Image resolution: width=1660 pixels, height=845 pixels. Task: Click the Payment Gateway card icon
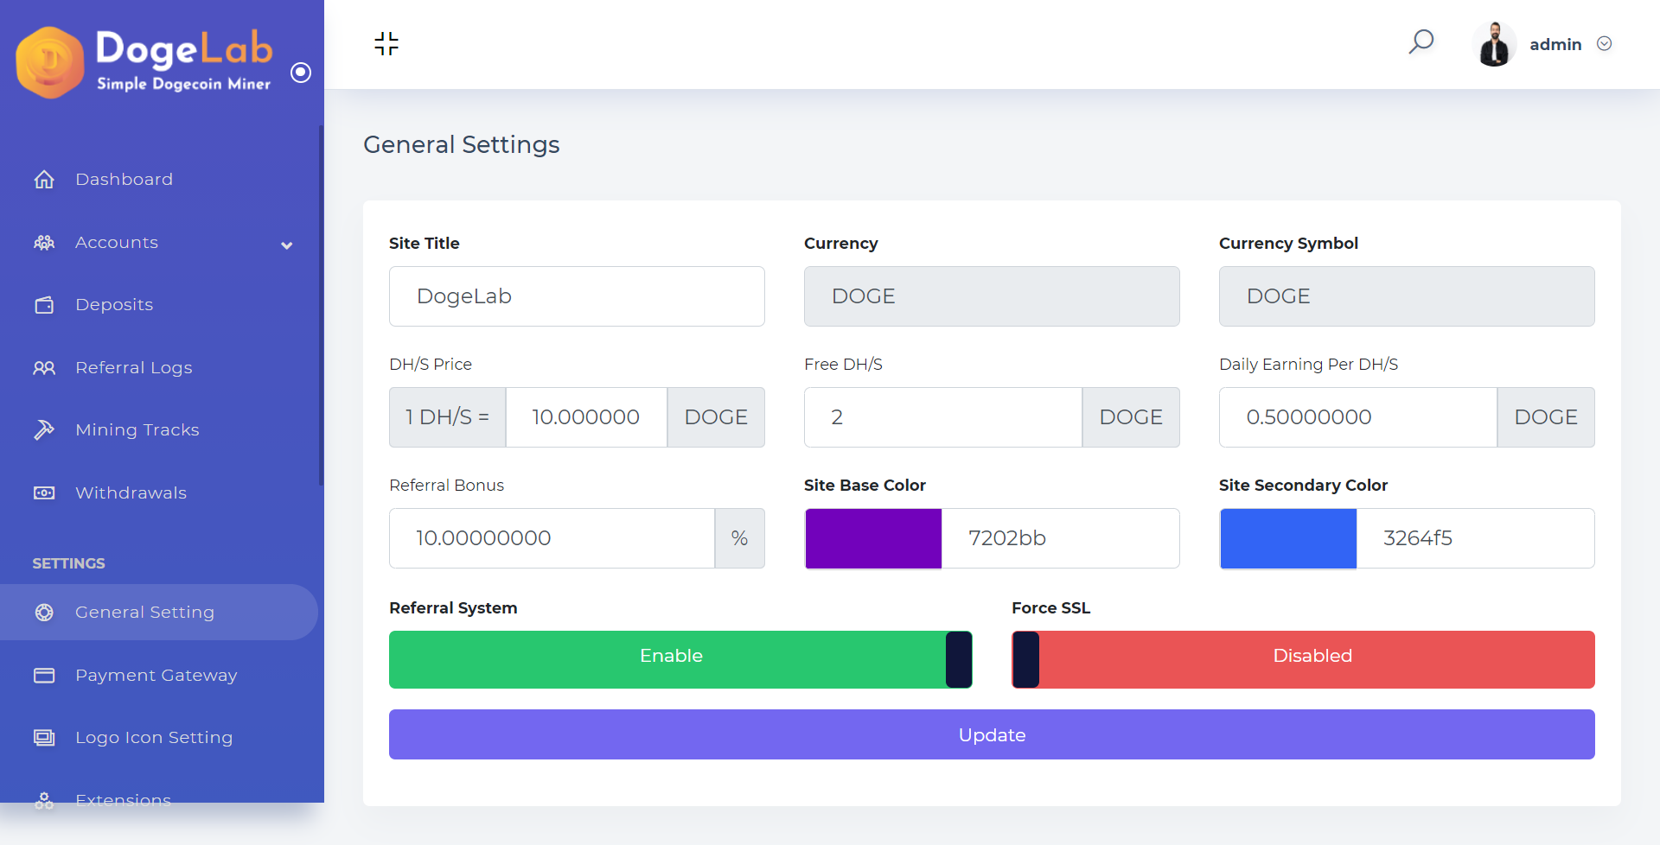tap(44, 675)
